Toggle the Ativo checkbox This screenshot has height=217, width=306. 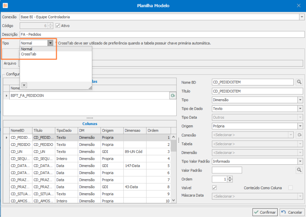point(58,26)
